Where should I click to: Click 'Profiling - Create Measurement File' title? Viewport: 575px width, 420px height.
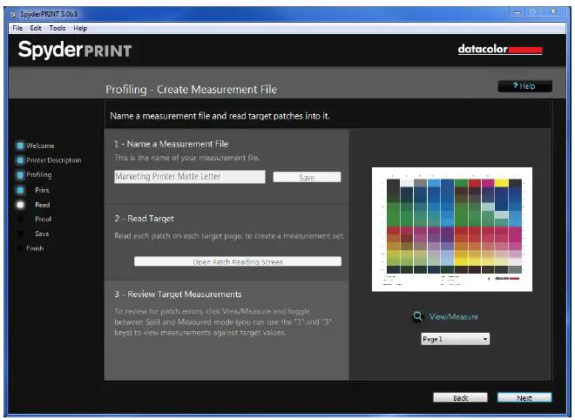click(x=191, y=89)
